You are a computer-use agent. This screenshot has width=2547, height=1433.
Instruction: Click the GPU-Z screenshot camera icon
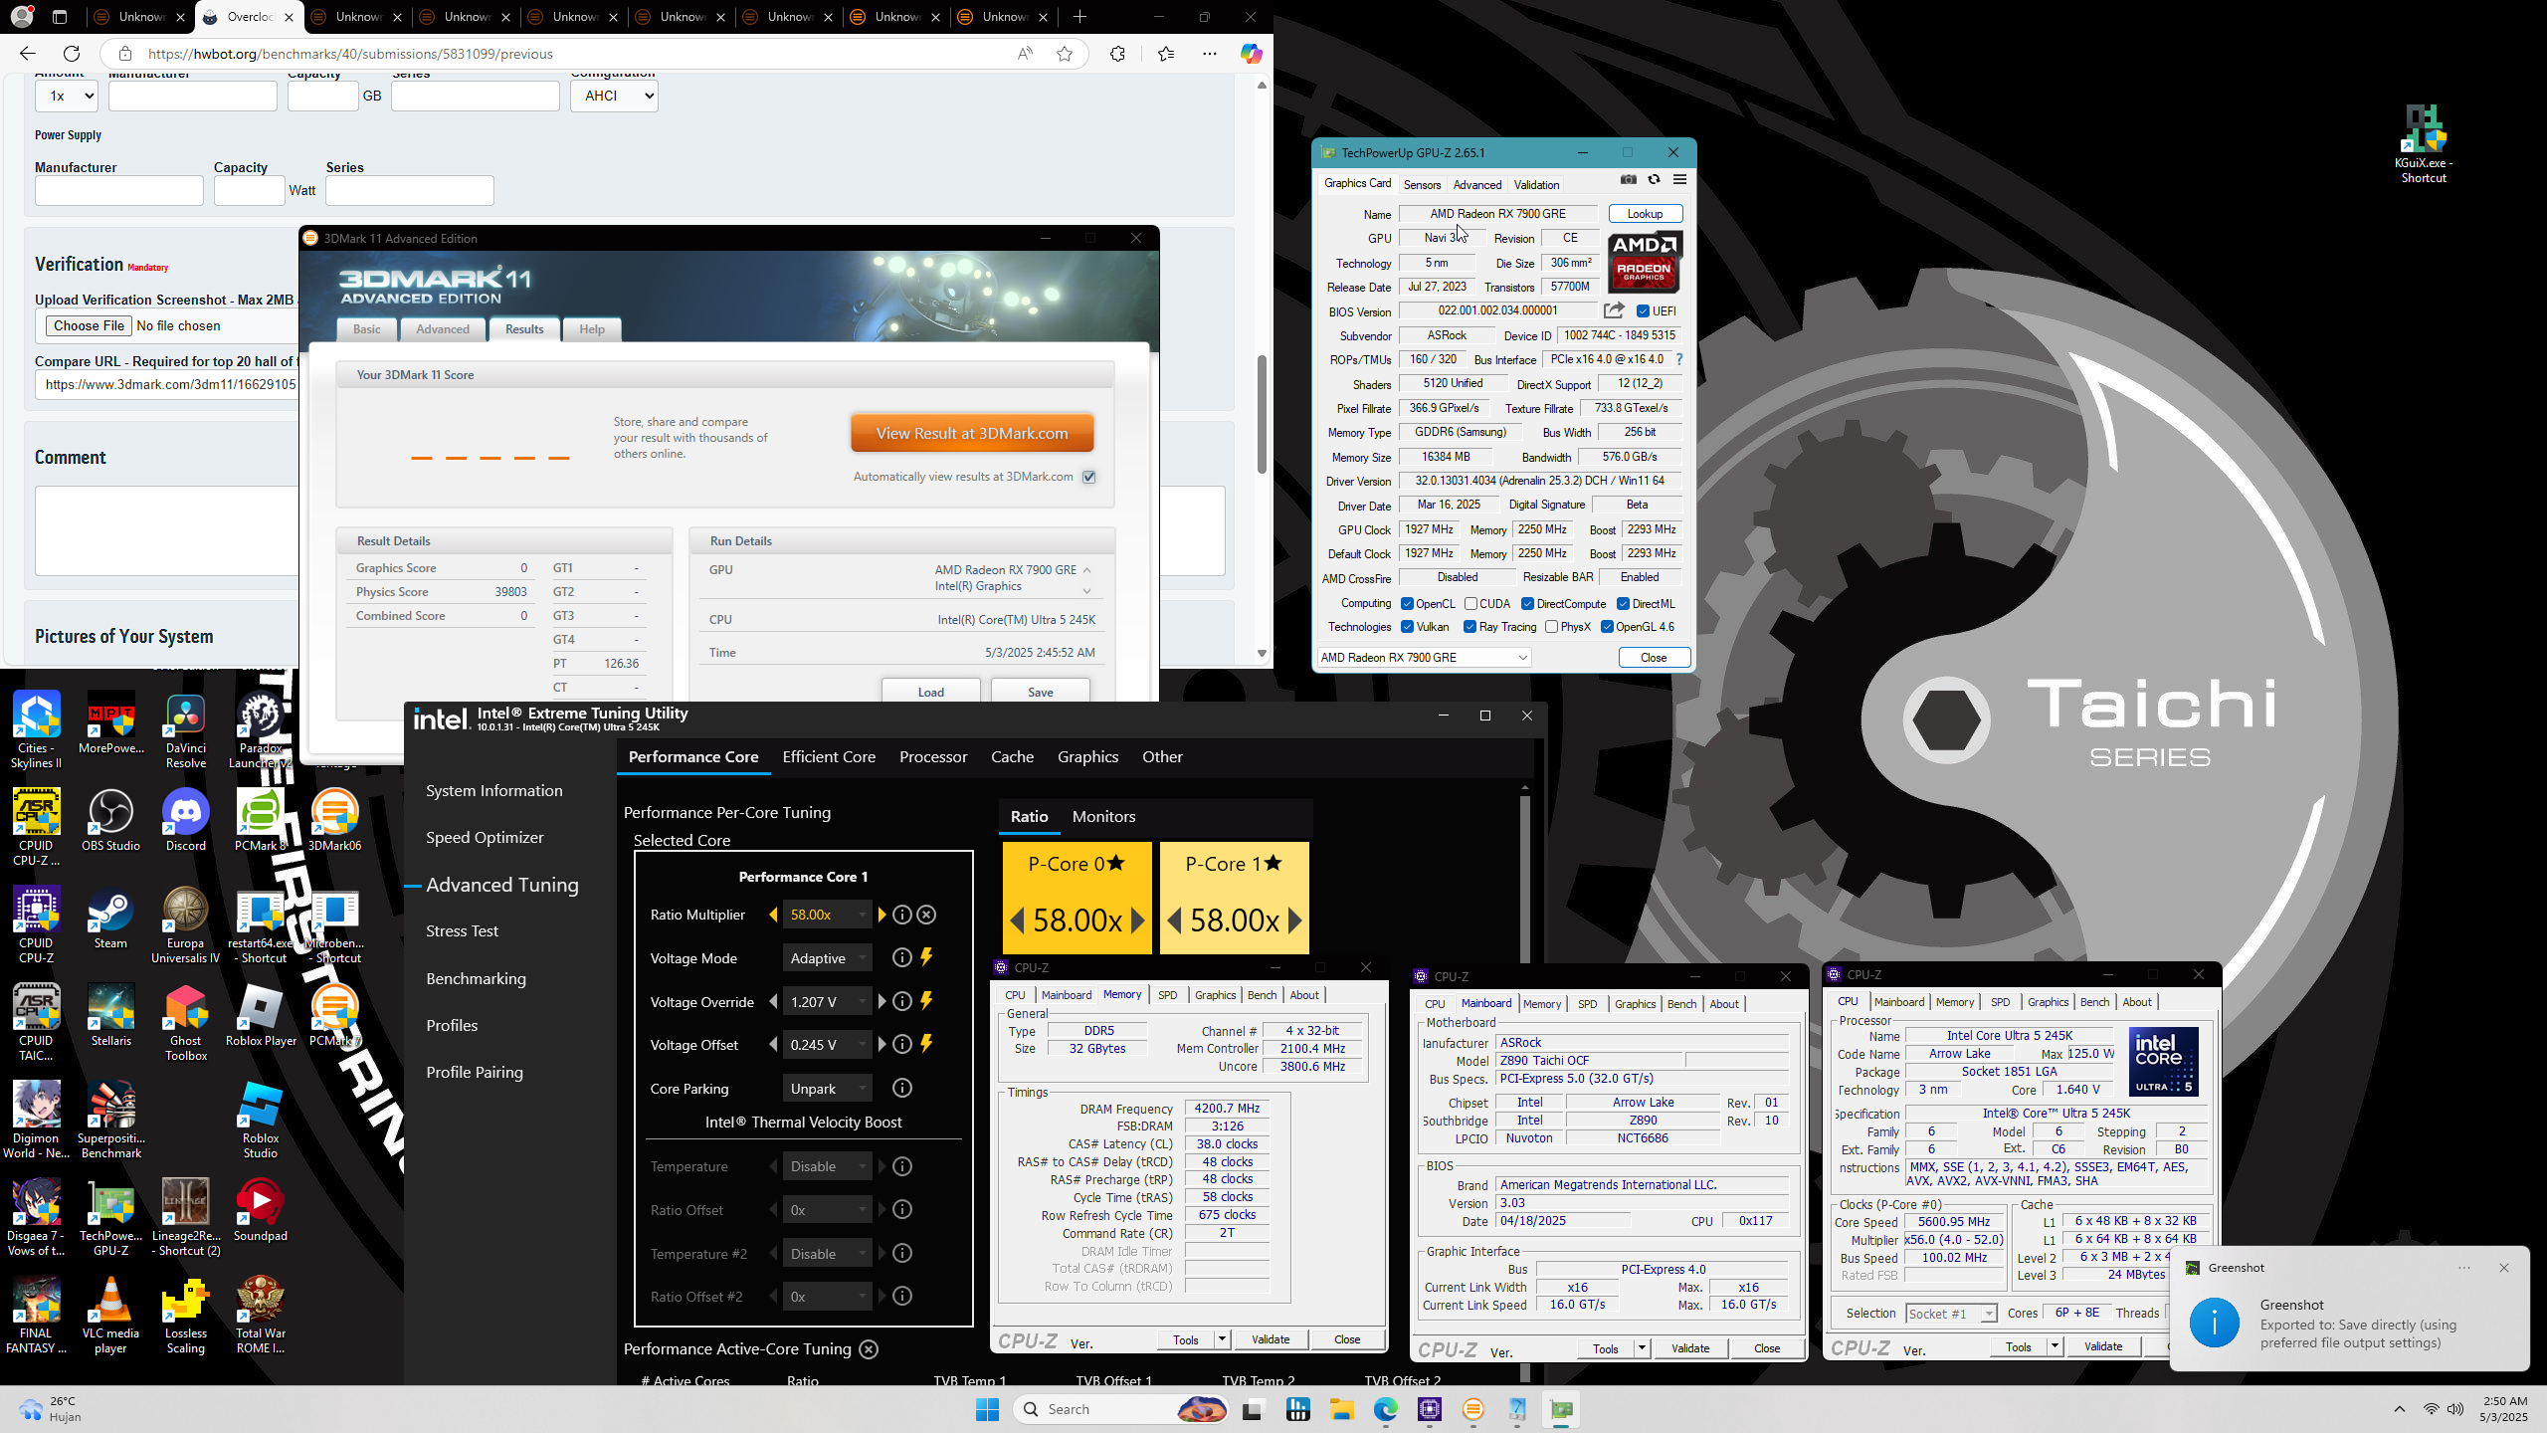(x=1629, y=180)
